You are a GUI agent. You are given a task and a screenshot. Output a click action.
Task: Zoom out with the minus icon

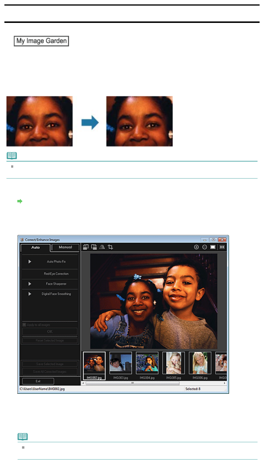[x=205, y=247]
